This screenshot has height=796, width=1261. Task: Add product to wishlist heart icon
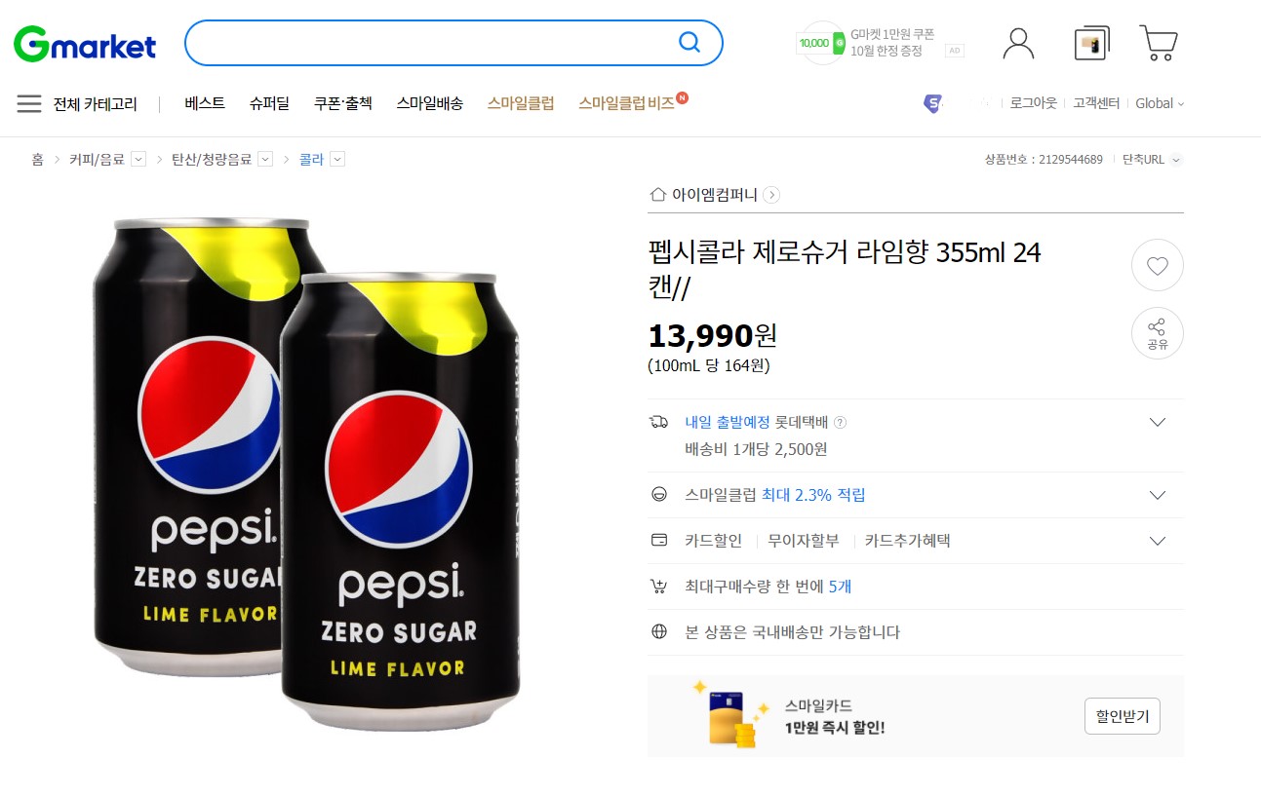click(x=1157, y=265)
